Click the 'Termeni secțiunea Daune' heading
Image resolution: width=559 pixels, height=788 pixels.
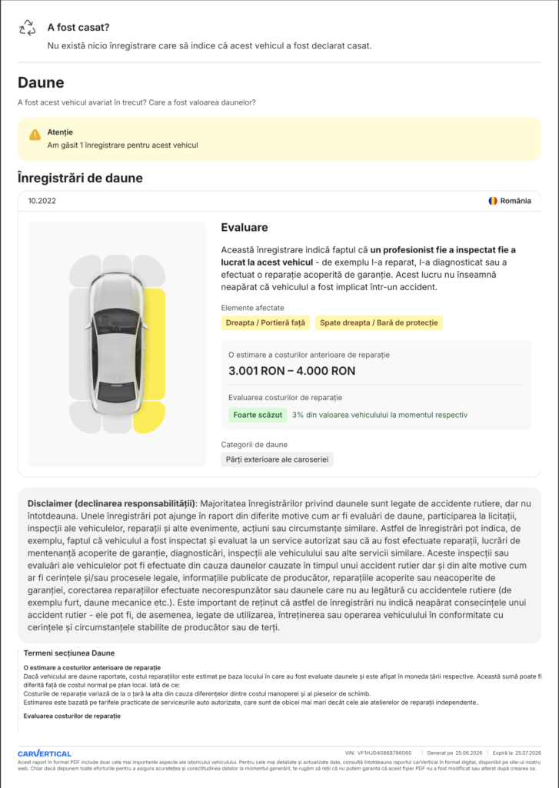68,653
